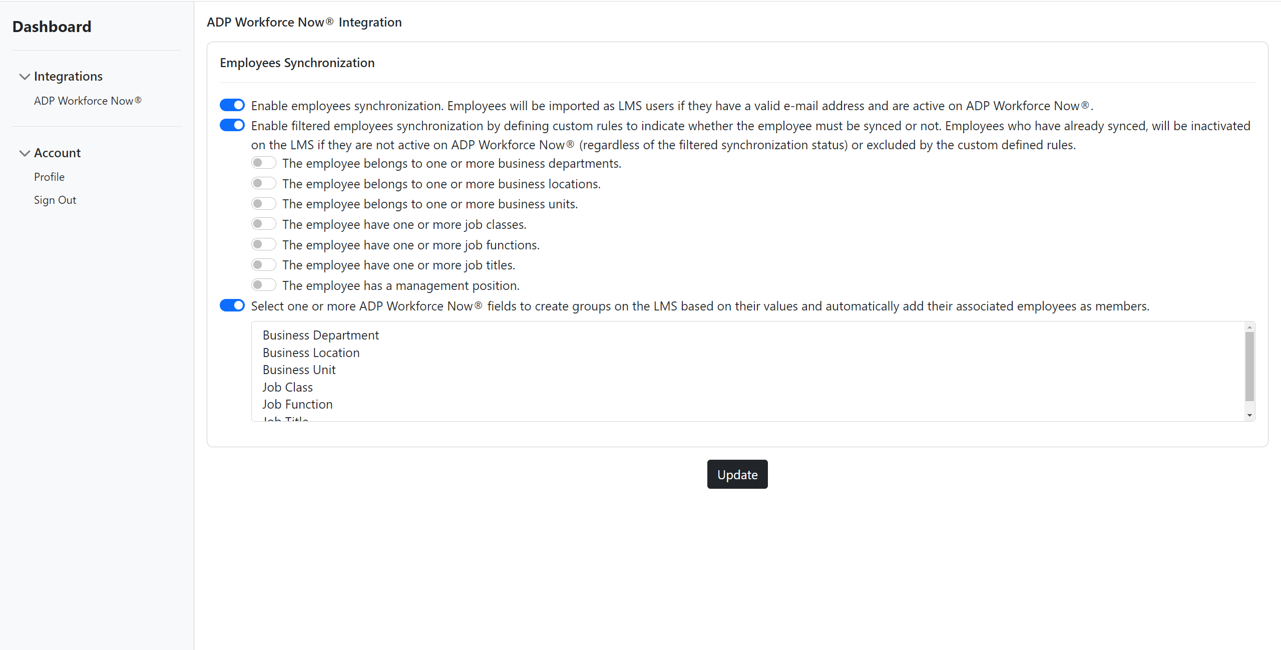The height and width of the screenshot is (650, 1281).
Task: Collapse the Account section chevron
Action: point(24,153)
